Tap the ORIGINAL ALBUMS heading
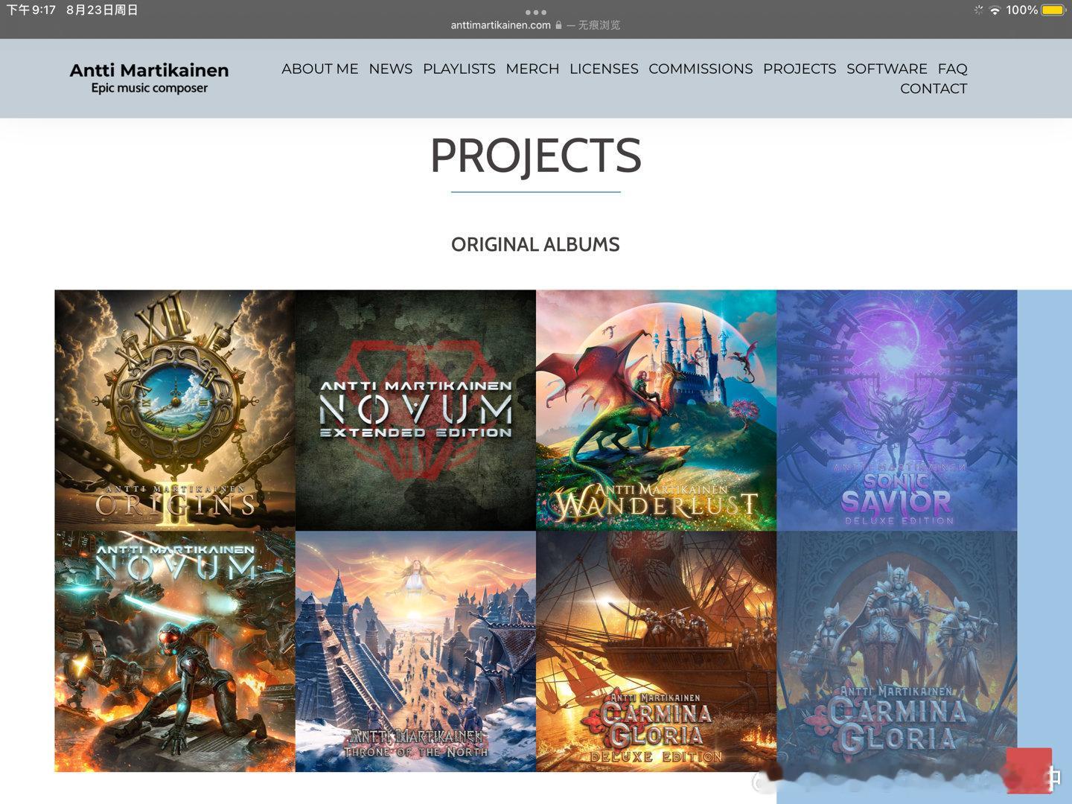 535,245
